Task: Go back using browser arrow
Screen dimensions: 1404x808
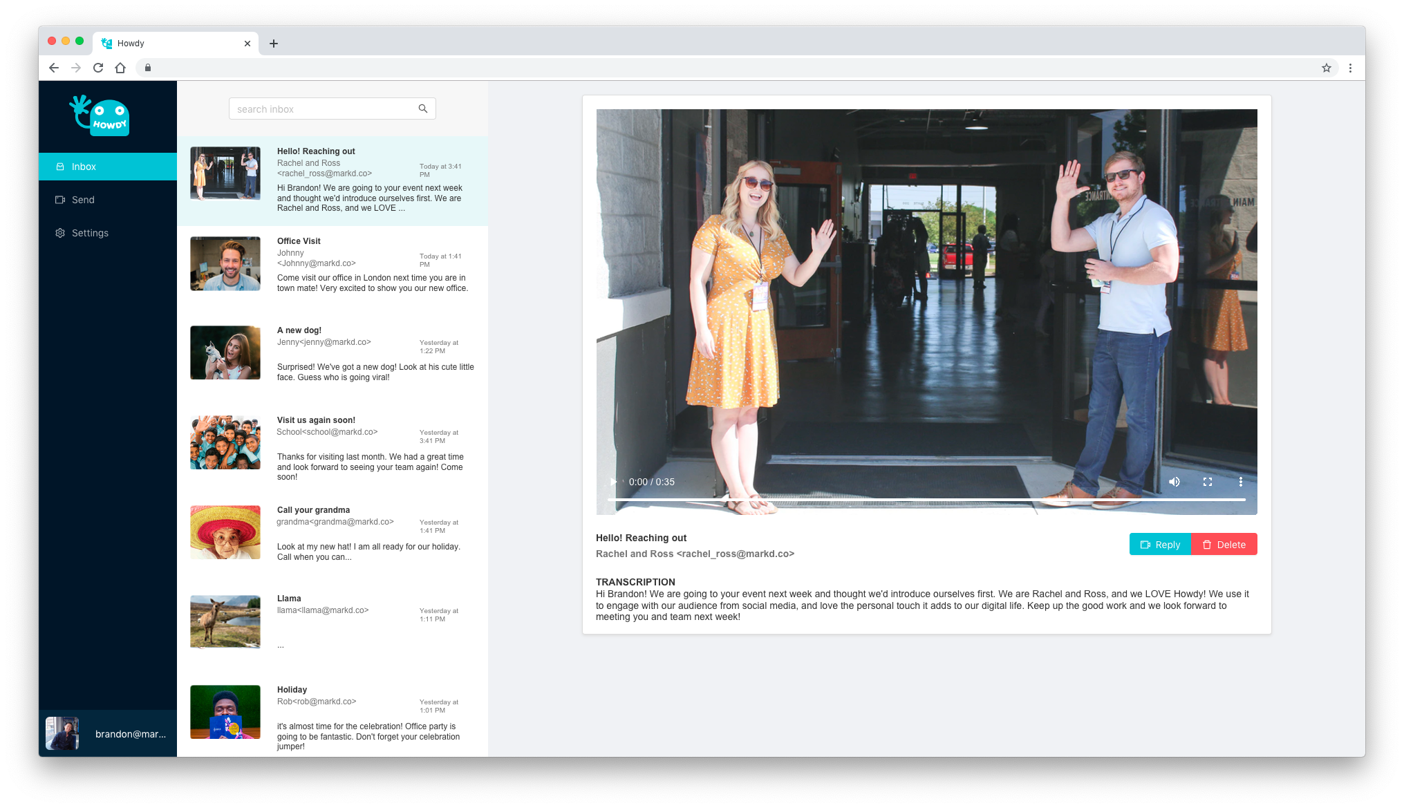Action: 54,68
